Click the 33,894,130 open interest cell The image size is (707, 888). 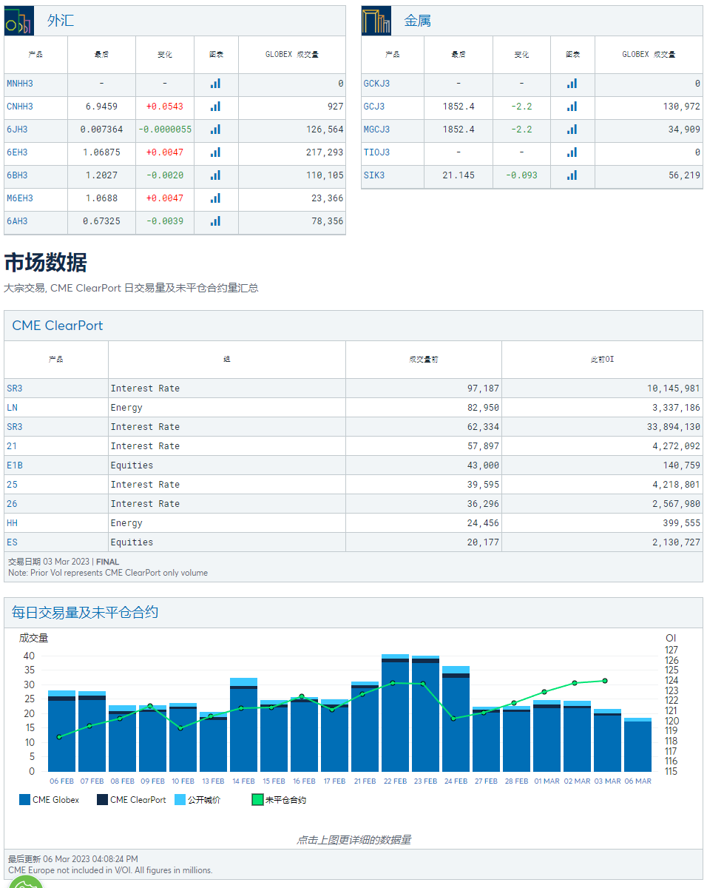click(602, 427)
